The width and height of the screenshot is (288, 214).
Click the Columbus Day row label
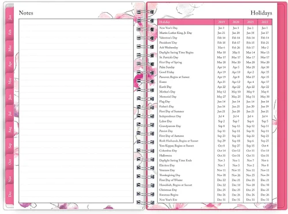[x=168, y=151]
